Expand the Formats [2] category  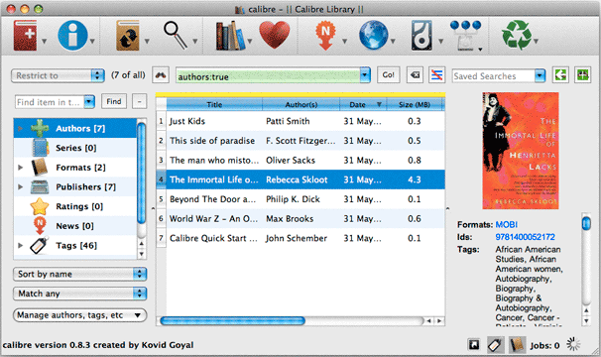point(21,168)
